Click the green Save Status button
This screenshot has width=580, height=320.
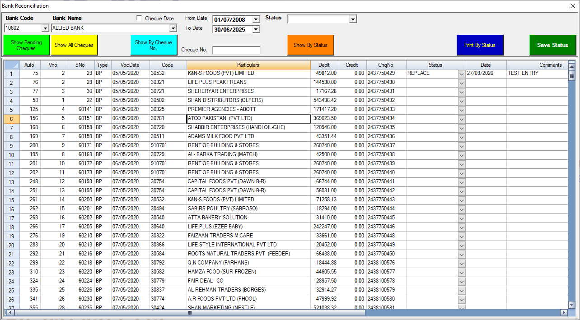pyautogui.click(x=553, y=45)
